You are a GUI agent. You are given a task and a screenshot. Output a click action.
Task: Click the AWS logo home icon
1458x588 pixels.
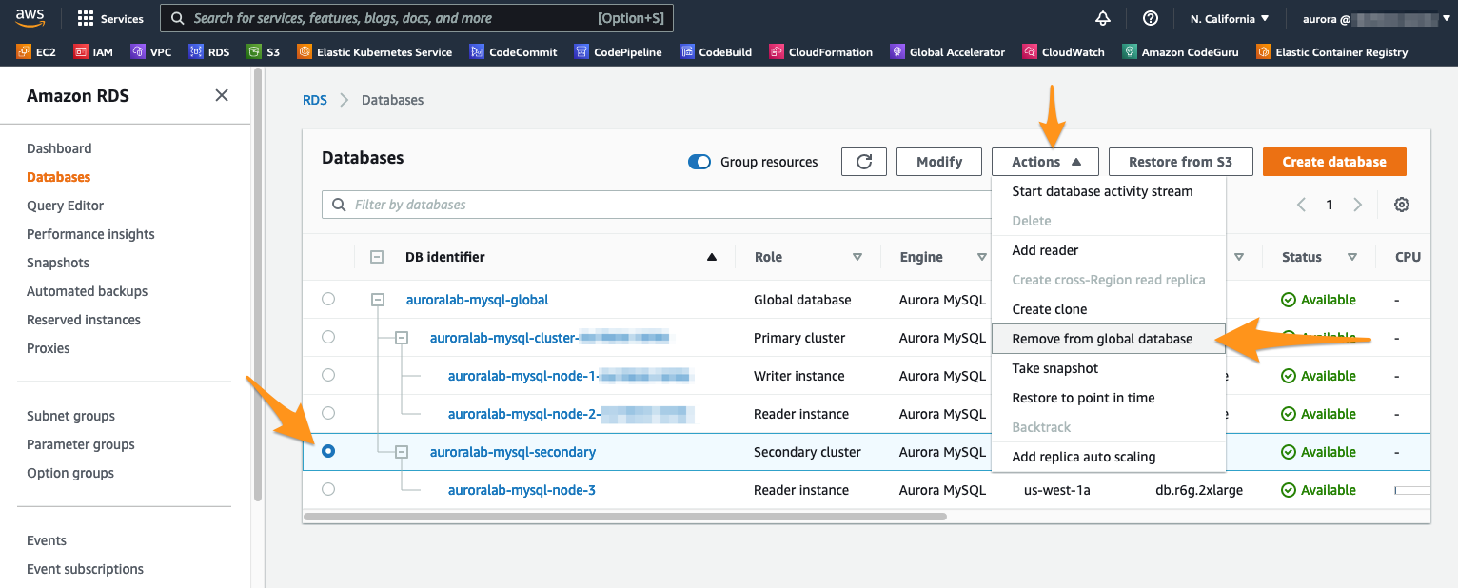point(29,18)
